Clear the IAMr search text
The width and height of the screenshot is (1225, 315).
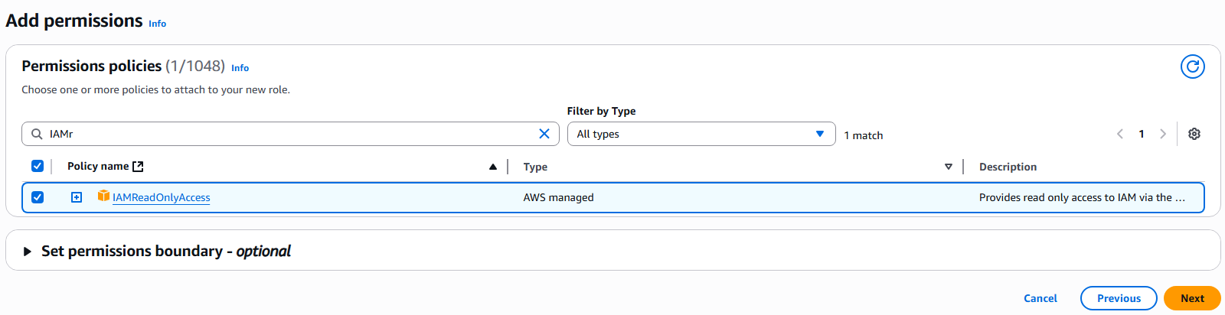pos(544,134)
